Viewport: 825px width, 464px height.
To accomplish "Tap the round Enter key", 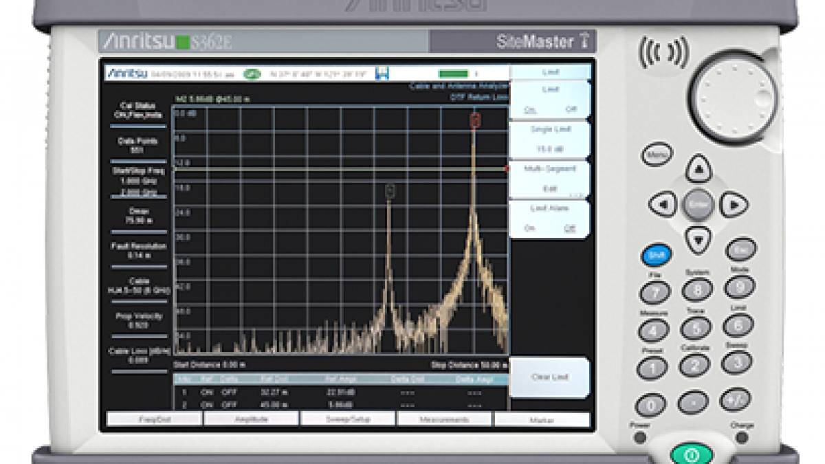I will pyautogui.click(x=698, y=204).
